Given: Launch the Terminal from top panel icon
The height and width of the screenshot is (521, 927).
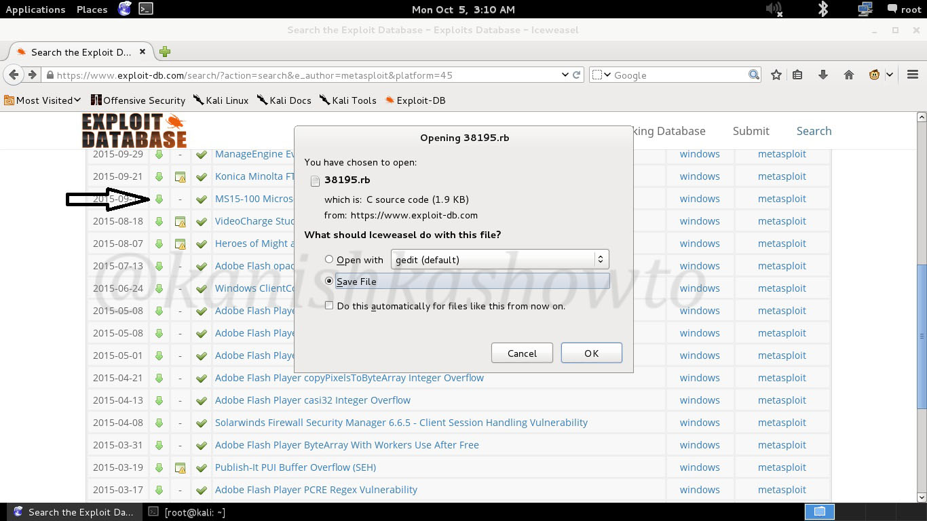Looking at the screenshot, I should pos(145,9).
